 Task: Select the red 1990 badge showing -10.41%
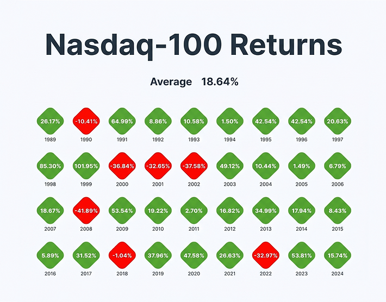pyautogui.click(x=86, y=121)
